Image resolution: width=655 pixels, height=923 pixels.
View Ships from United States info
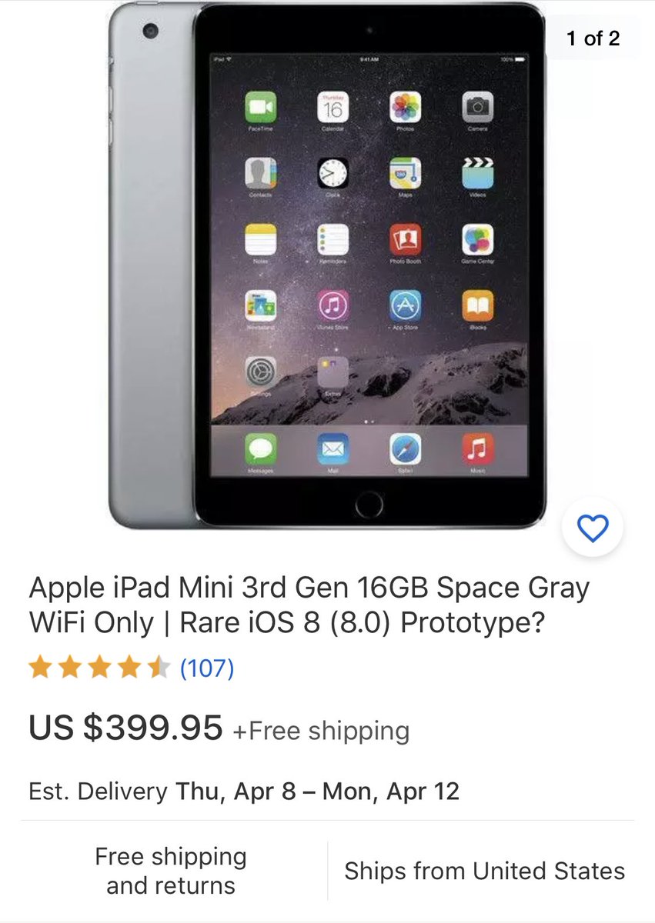click(x=484, y=871)
